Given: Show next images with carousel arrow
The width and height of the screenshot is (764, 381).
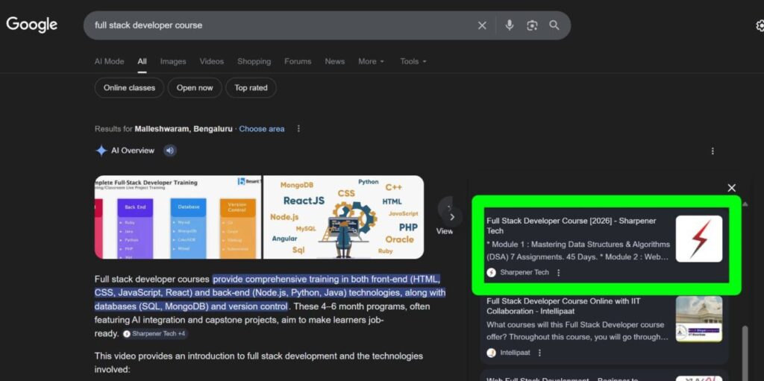Looking at the screenshot, I should 451,217.
